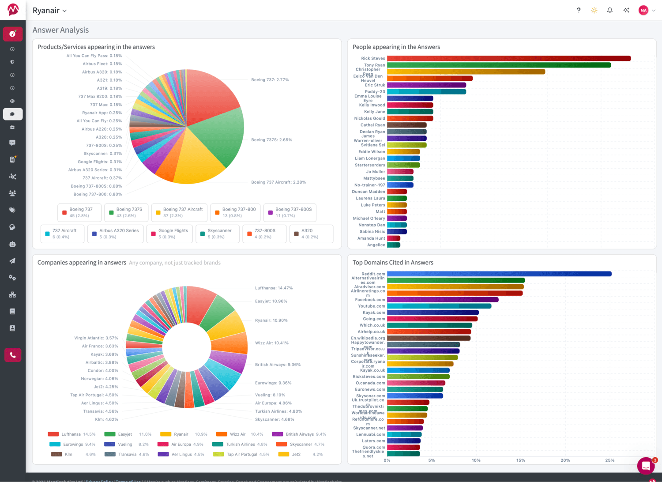The width and height of the screenshot is (662, 482).
Task: Click the "Boeing 737-800: 0.80%" pie label
Action: point(98,194)
